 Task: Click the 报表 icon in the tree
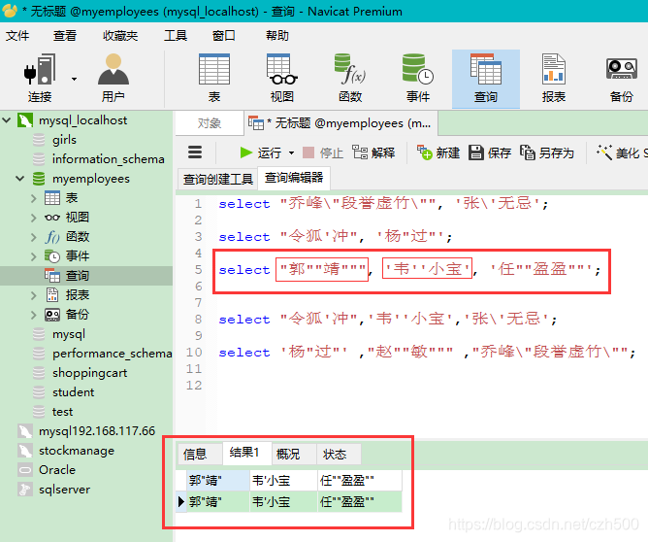pos(52,295)
